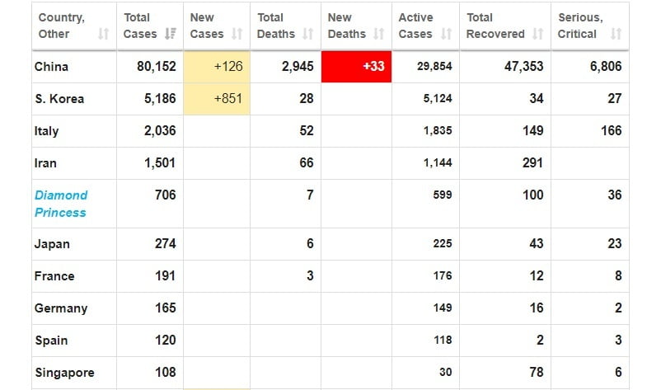Click the 'New Deaths' header text

pyautogui.click(x=347, y=26)
